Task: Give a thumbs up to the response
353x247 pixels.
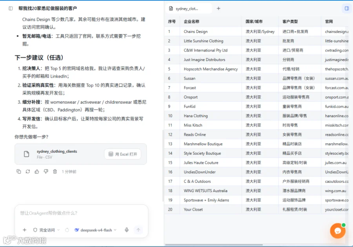Action: pos(37,171)
